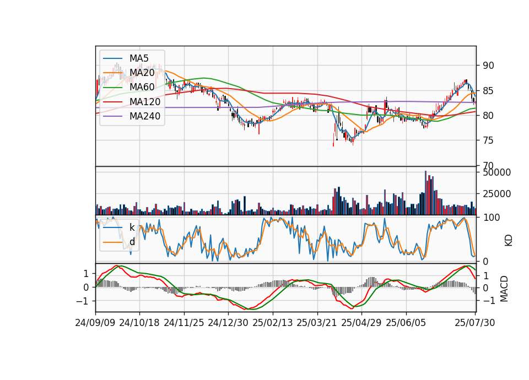The height and width of the screenshot is (380, 529).
Task: Click the MACD axis title
Action: (504, 288)
